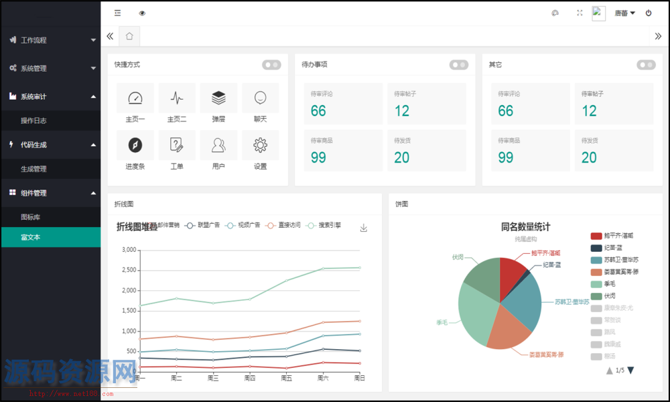
Task: Enter fullscreen mode via expand icon
Action: pos(580,13)
